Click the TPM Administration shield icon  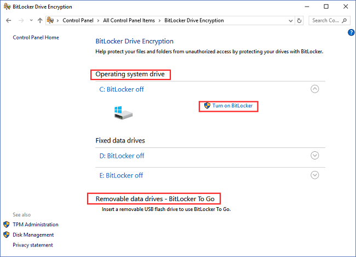coord(6,224)
